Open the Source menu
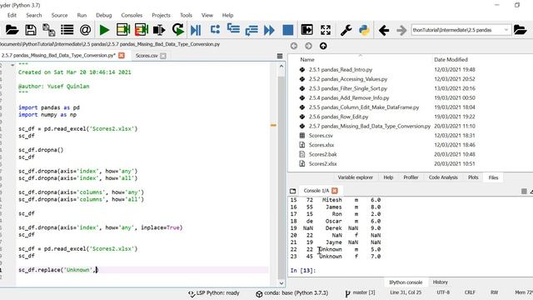Screen dimensions: 533x300 click(59, 15)
